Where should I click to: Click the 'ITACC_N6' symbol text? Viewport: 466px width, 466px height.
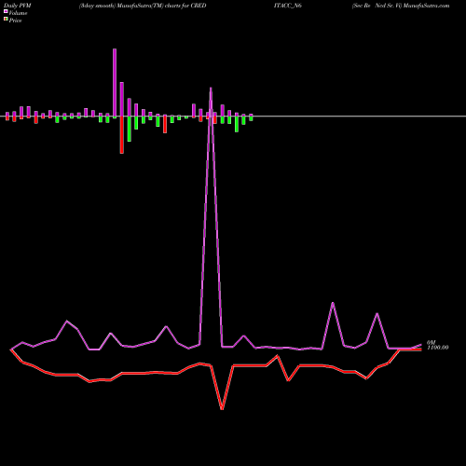point(288,6)
